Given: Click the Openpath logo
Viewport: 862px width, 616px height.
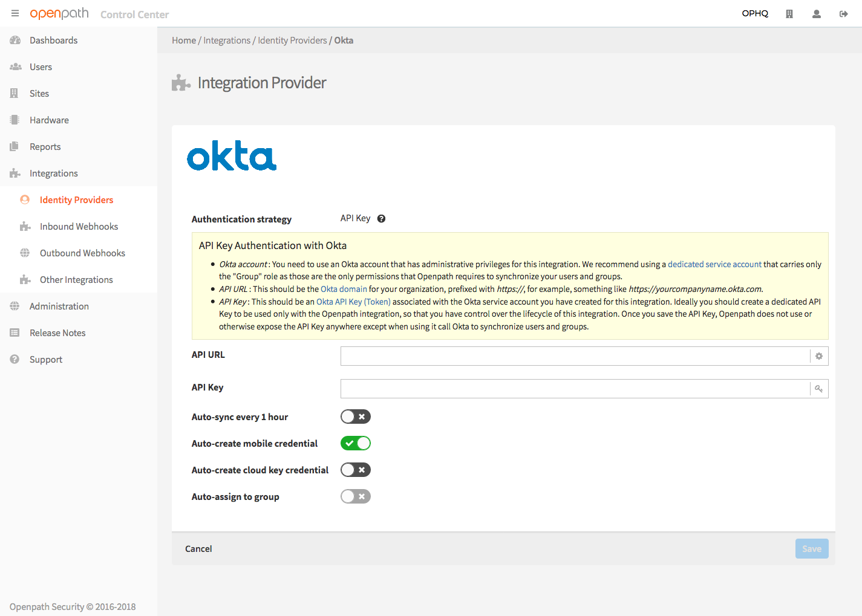Looking at the screenshot, I should click(x=59, y=14).
